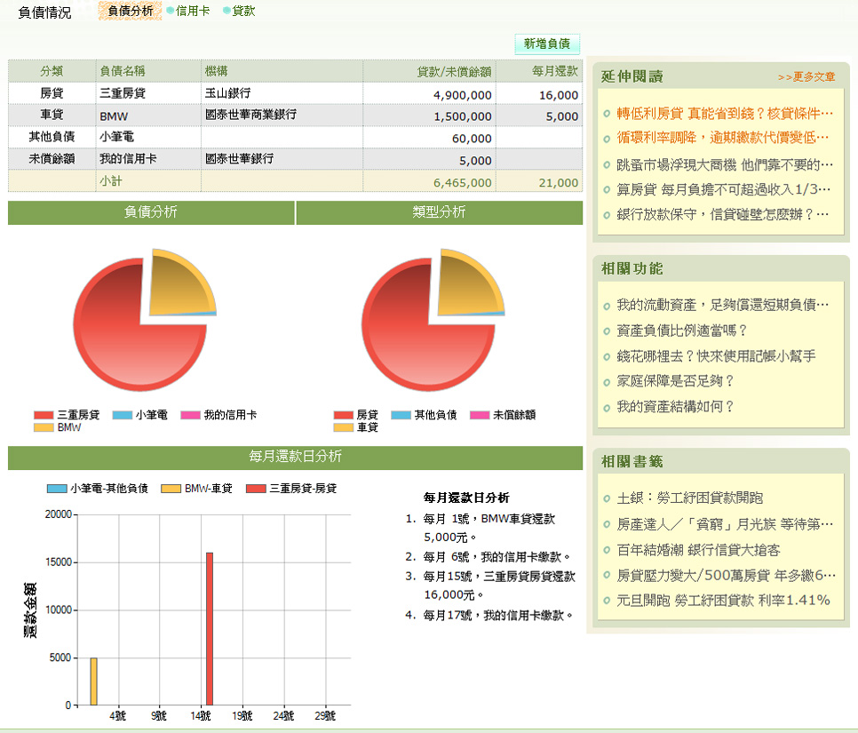
Task: Open article 轉低利房貸 真能省到錢
Action: coord(724,114)
